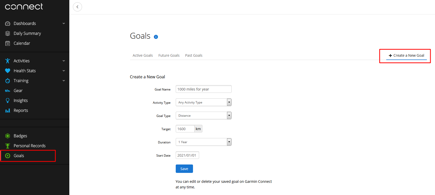Screen dimensions: 435x195
Task: Click the Goal Name text field
Action: click(x=203, y=89)
